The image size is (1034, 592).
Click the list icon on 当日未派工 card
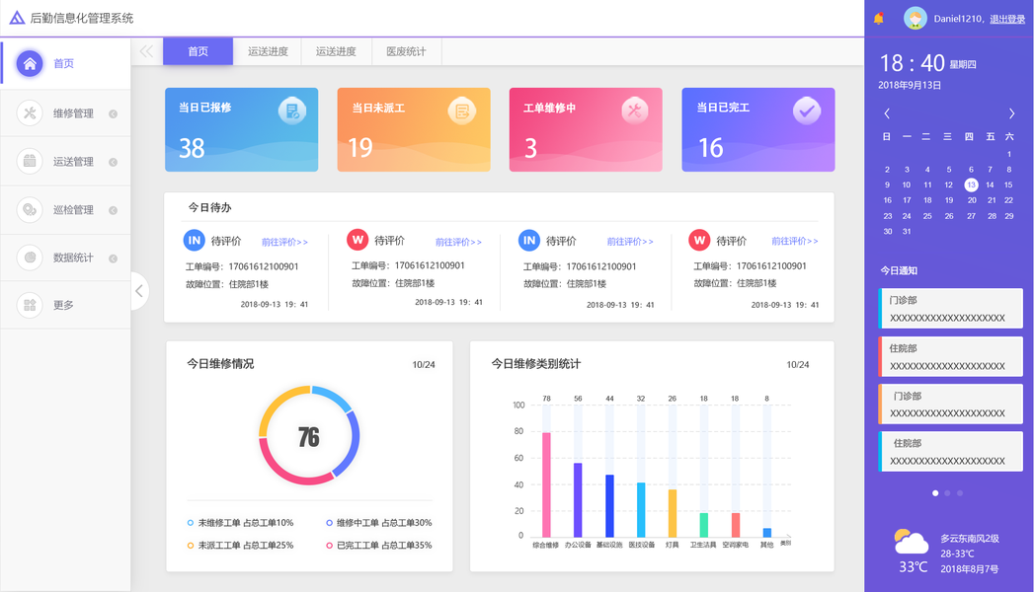[462, 111]
